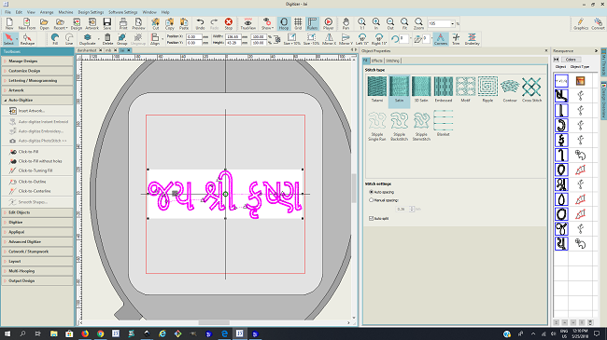607x340 pixels.
Task: Select first object thumbnail in Resequence list
Action: click(x=561, y=81)
